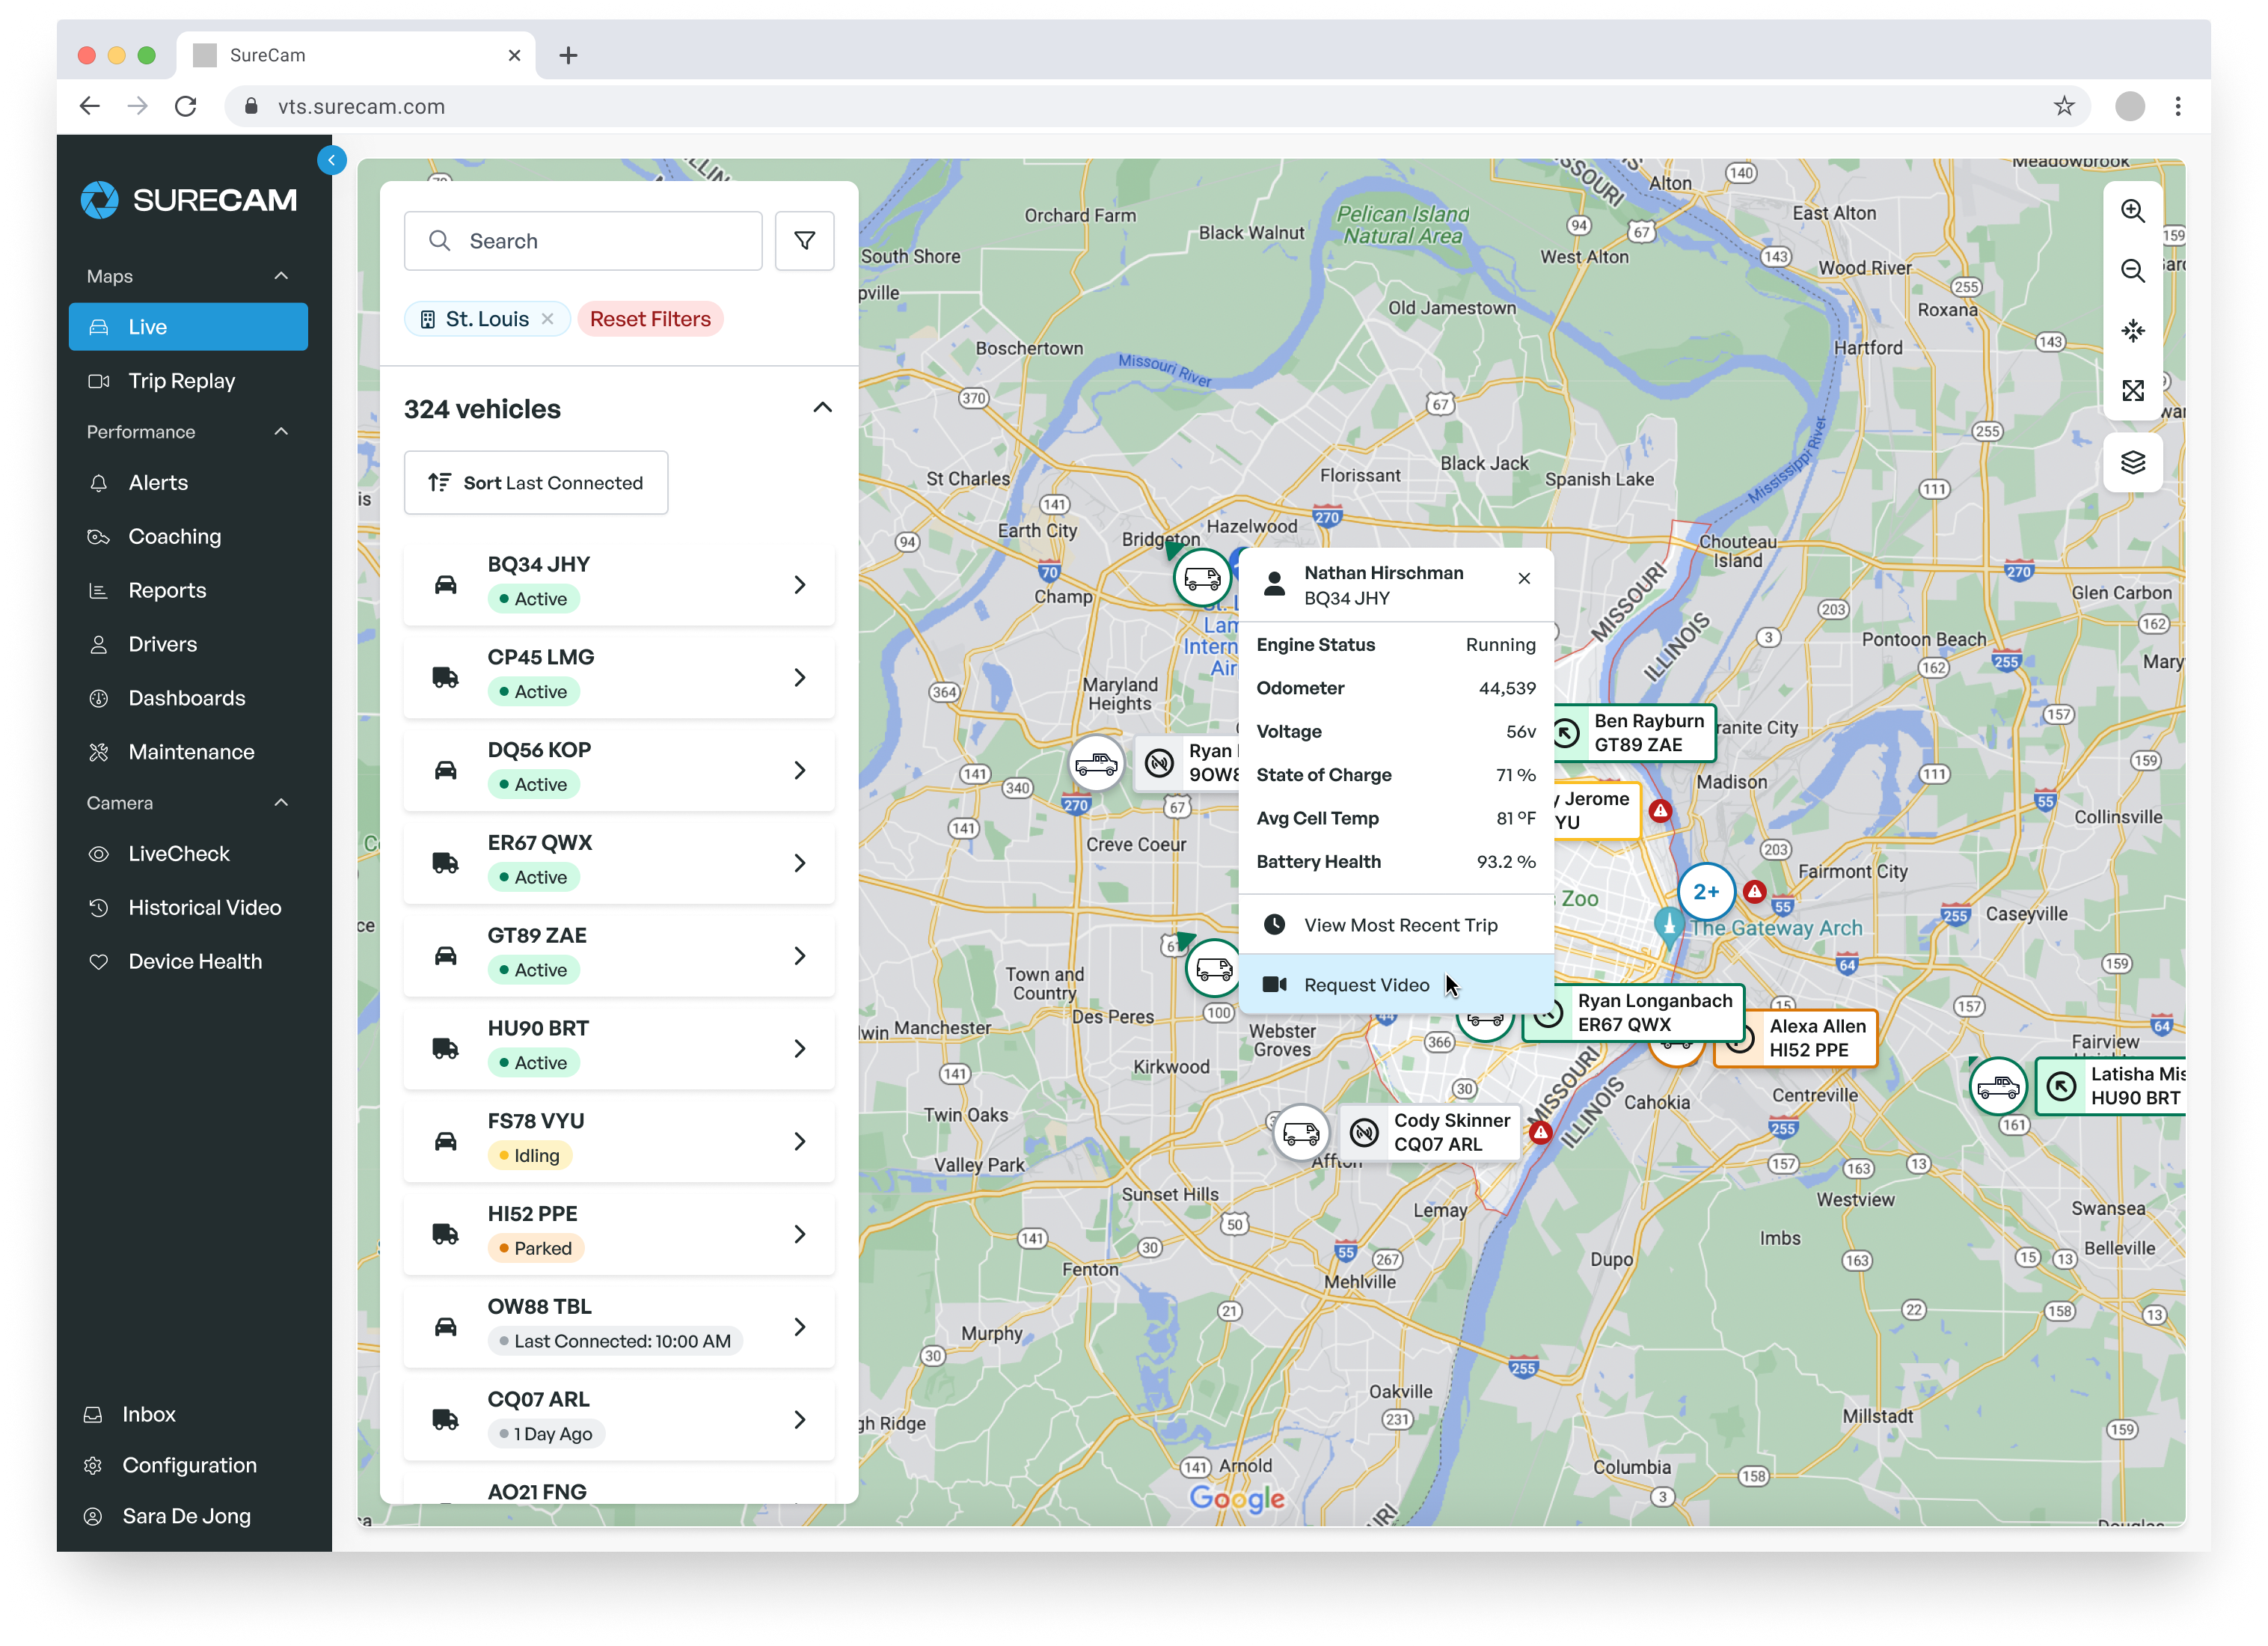
Task: Click the map zoom in icon
Action: pyautogui.click(x=2132, y=211)
